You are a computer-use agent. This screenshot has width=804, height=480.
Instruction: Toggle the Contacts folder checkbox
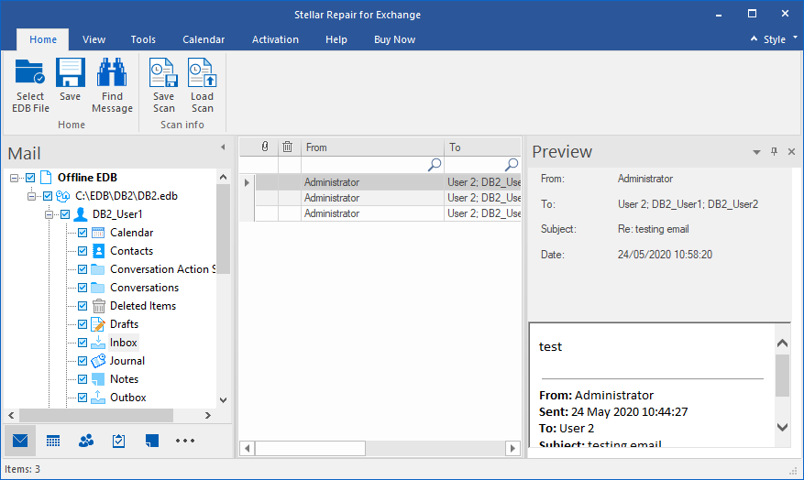tap(83, 251)
